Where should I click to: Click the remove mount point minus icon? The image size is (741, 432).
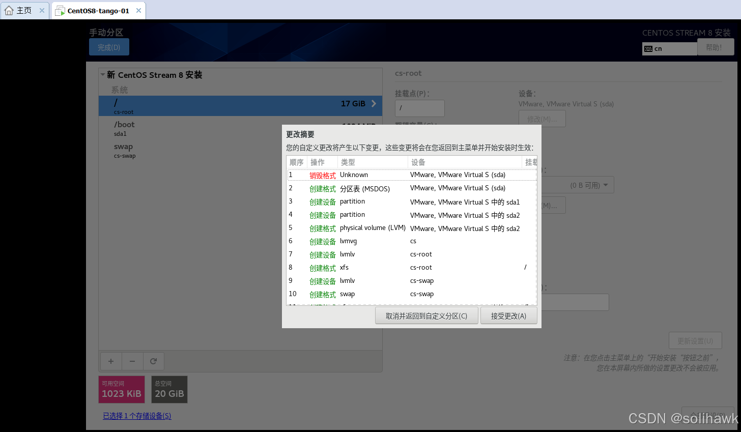(132, 361)
